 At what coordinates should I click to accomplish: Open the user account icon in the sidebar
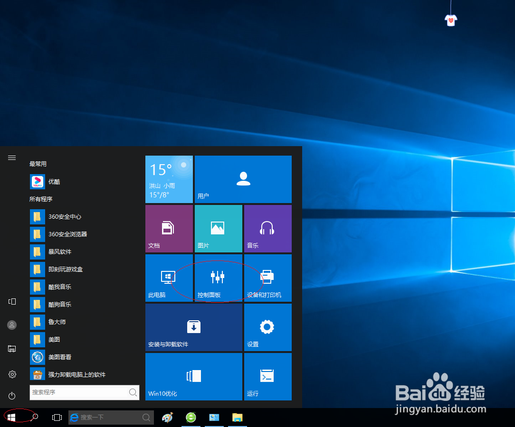click(11, 325)
